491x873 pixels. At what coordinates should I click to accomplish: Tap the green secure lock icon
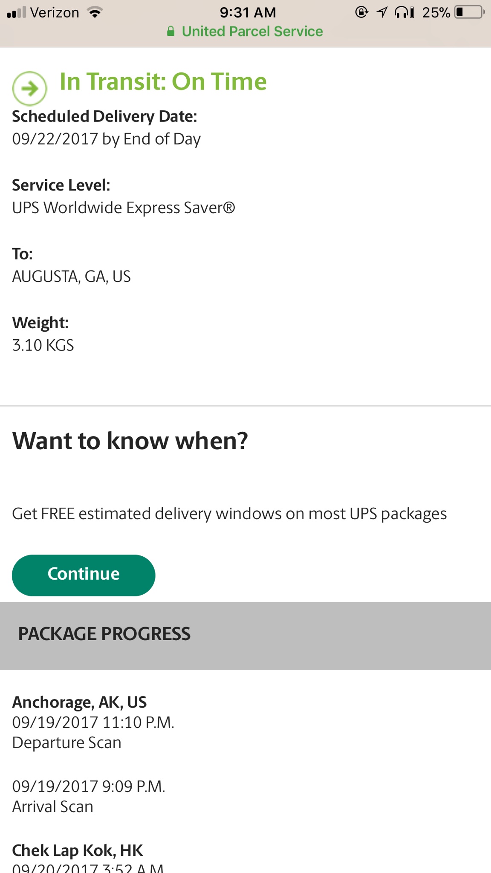coord(171,32)
